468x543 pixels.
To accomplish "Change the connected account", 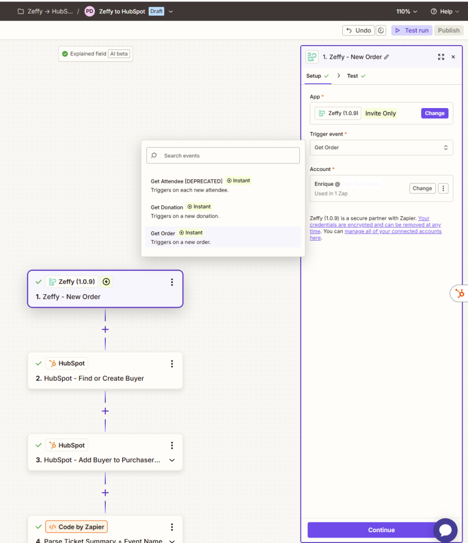I will pyautogui.click(x=422, y=188).
